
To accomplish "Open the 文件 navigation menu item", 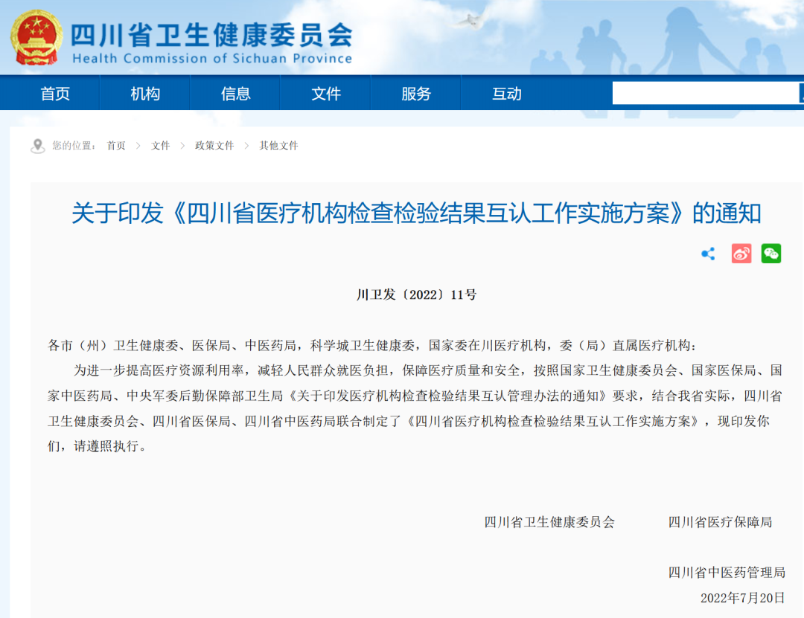I will pyautogui.click(x=325, y=93).
